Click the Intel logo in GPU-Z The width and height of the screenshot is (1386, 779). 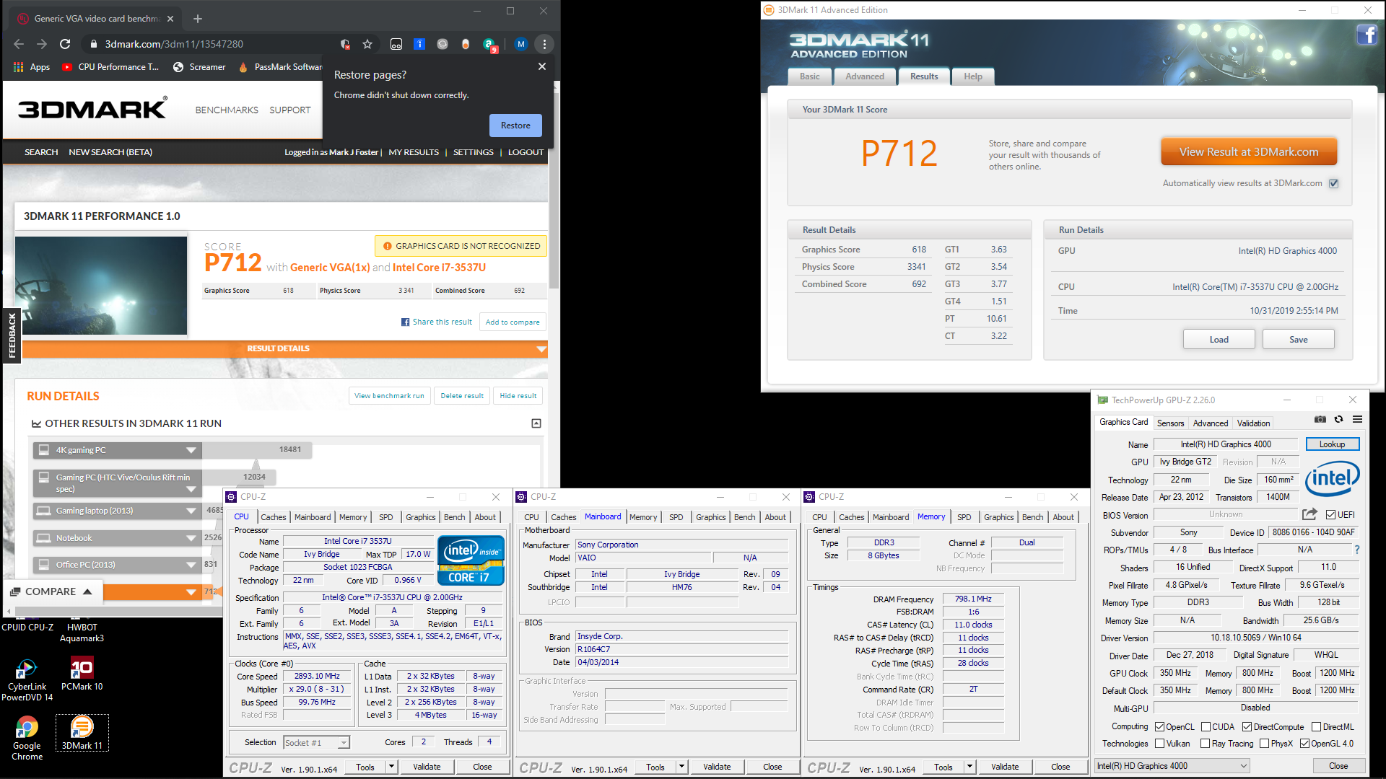coord(1332,477)
